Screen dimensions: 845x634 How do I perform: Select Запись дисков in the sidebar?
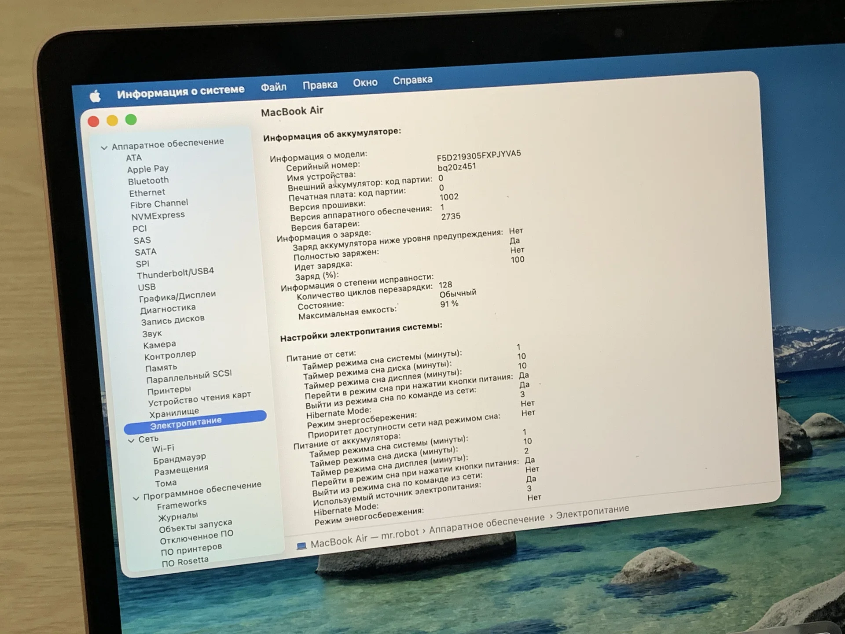click(173, 320)
